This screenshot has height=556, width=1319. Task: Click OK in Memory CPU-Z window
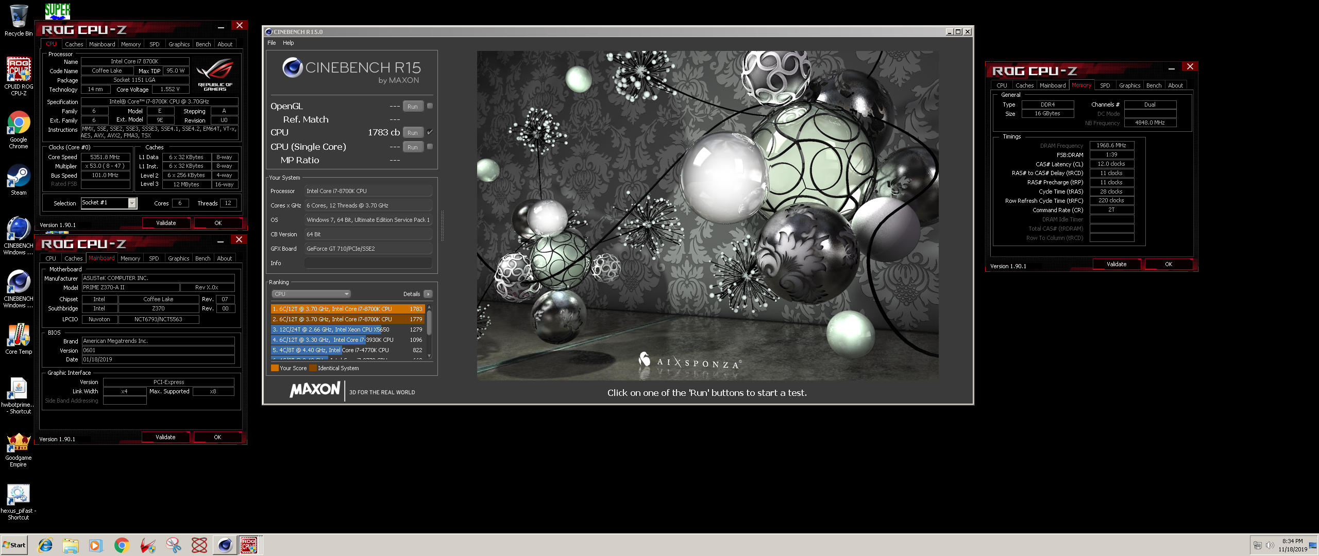pos(1169,264)
